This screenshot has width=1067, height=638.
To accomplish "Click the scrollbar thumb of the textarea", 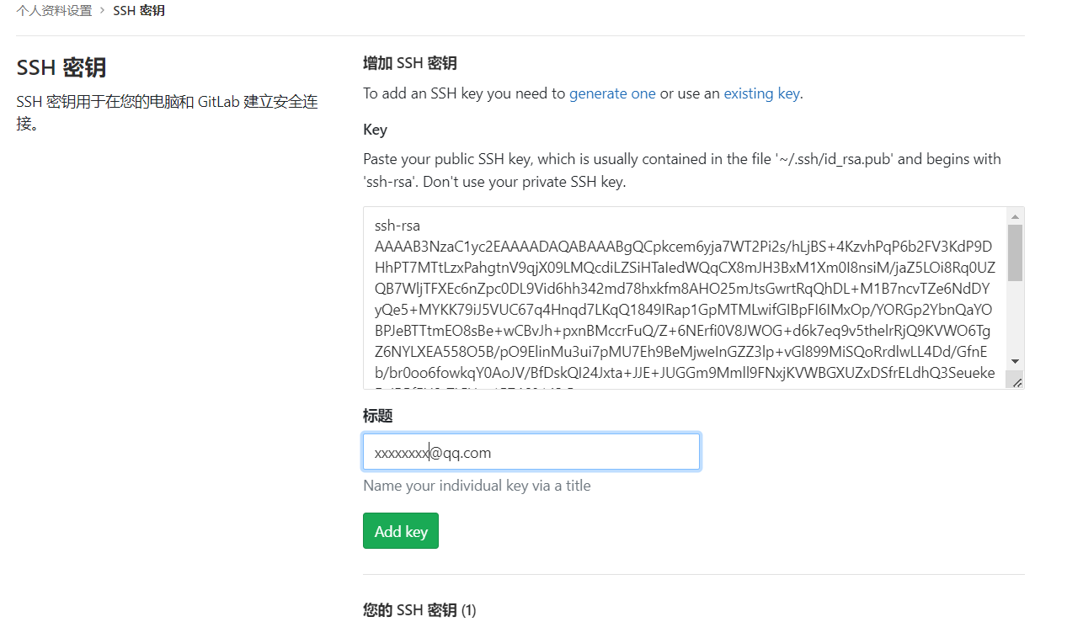I will (x=1015, y=253).
